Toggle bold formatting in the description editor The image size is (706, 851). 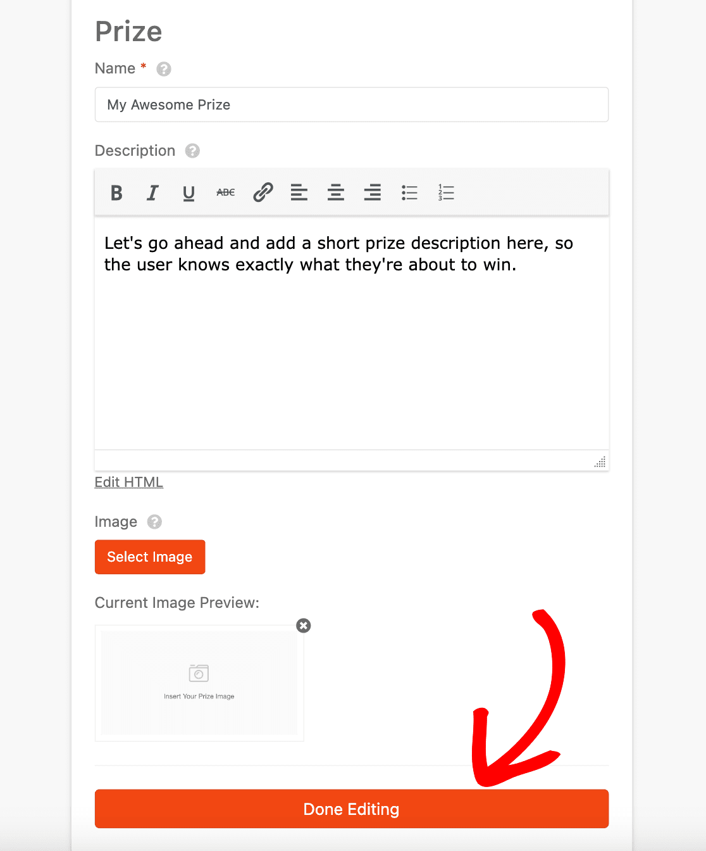[x=116, y=192]
